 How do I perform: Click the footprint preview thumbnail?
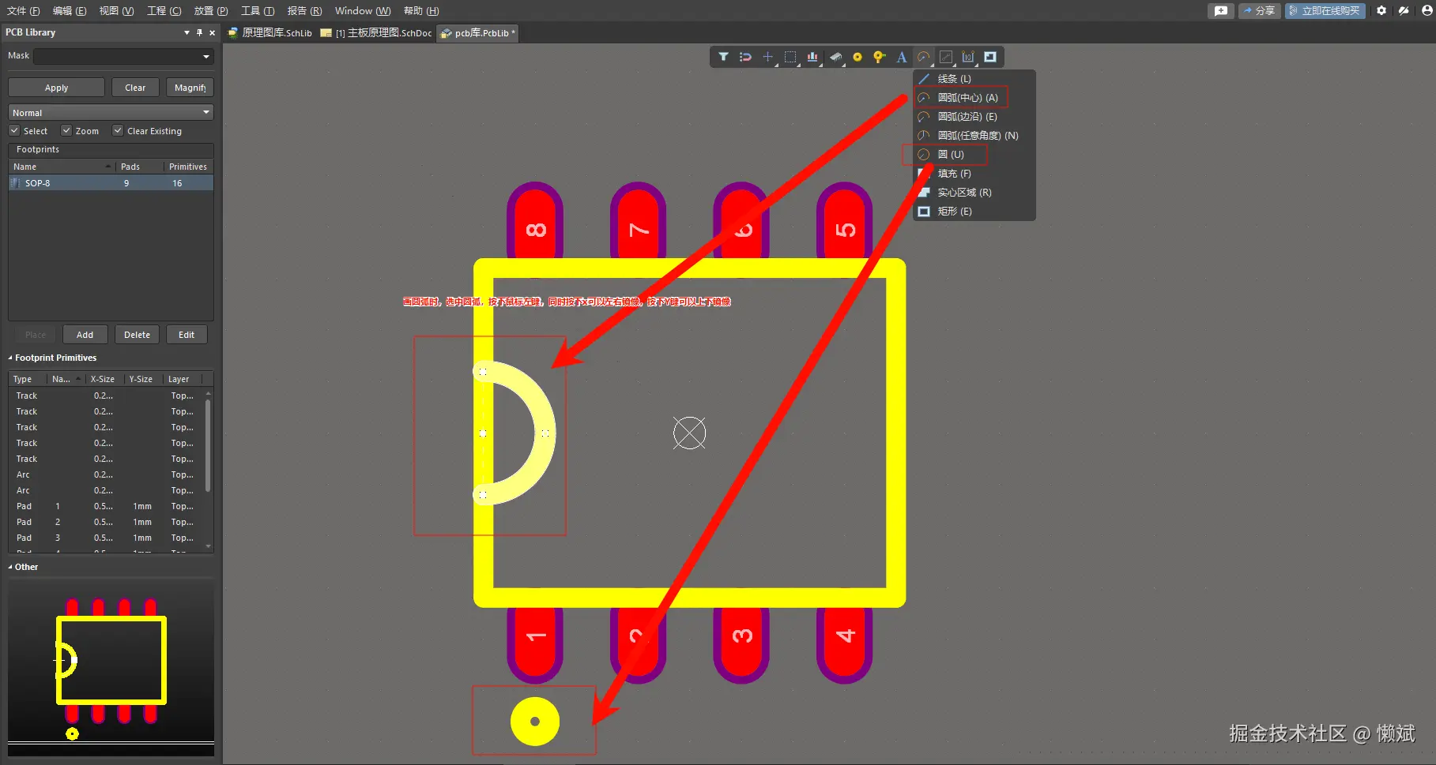[111, 668]
